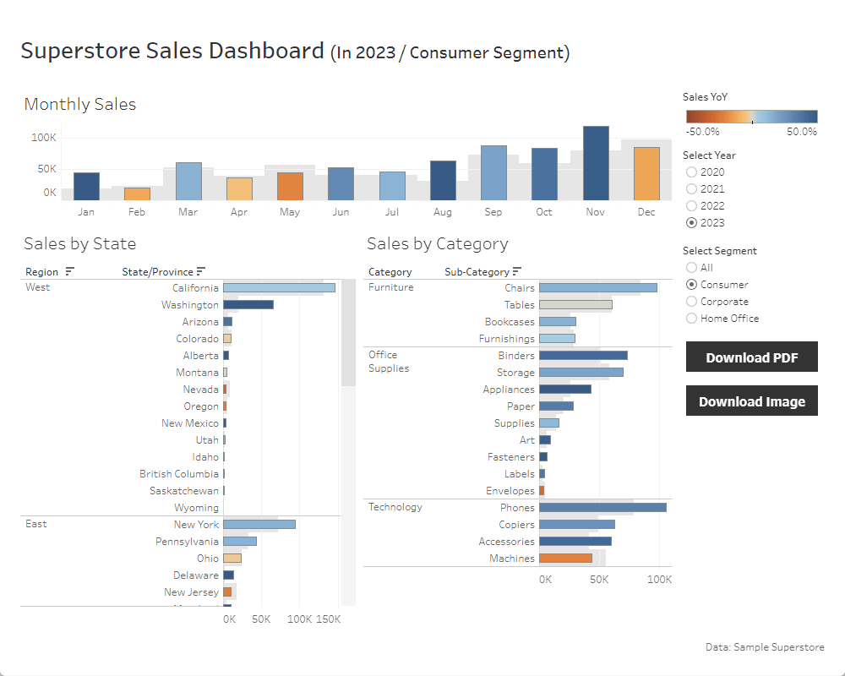
Task: Click the Machines sub-category bar
Action: click(x=564, y=559)
